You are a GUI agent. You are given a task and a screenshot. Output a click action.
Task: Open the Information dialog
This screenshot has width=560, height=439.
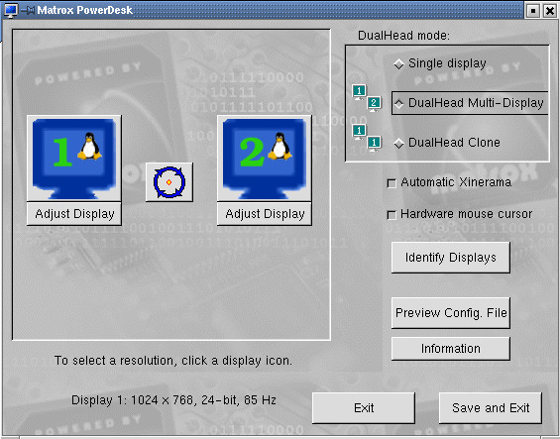click(450, 349)
